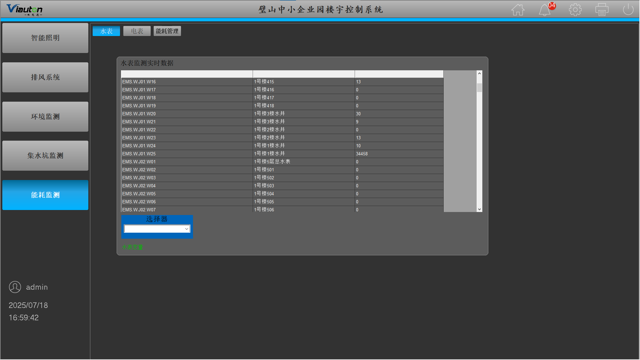640x360 pixels.
Task: Open the 排风系统 section
Action: pos(45,77)
